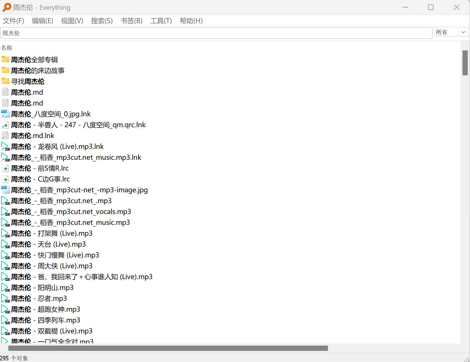
Task: Open the 帮助(H) menu
Action: pyautogui.click(x=191, y=21)
